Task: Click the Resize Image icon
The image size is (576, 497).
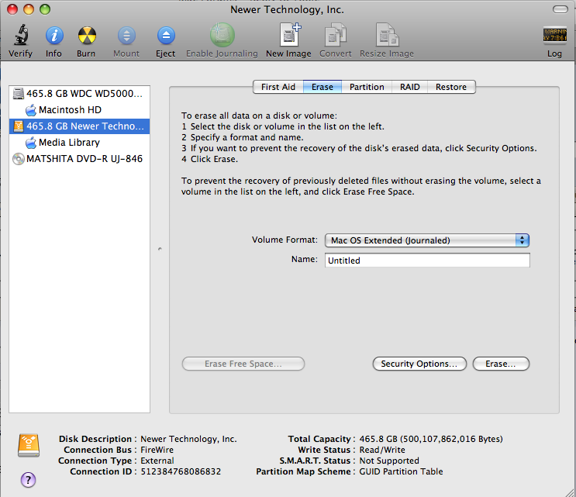Action: pos(387,35)
